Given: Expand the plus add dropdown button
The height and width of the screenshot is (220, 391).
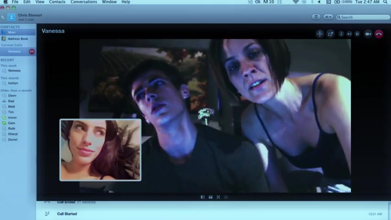Looking at the screenshot, I should 328,17.
